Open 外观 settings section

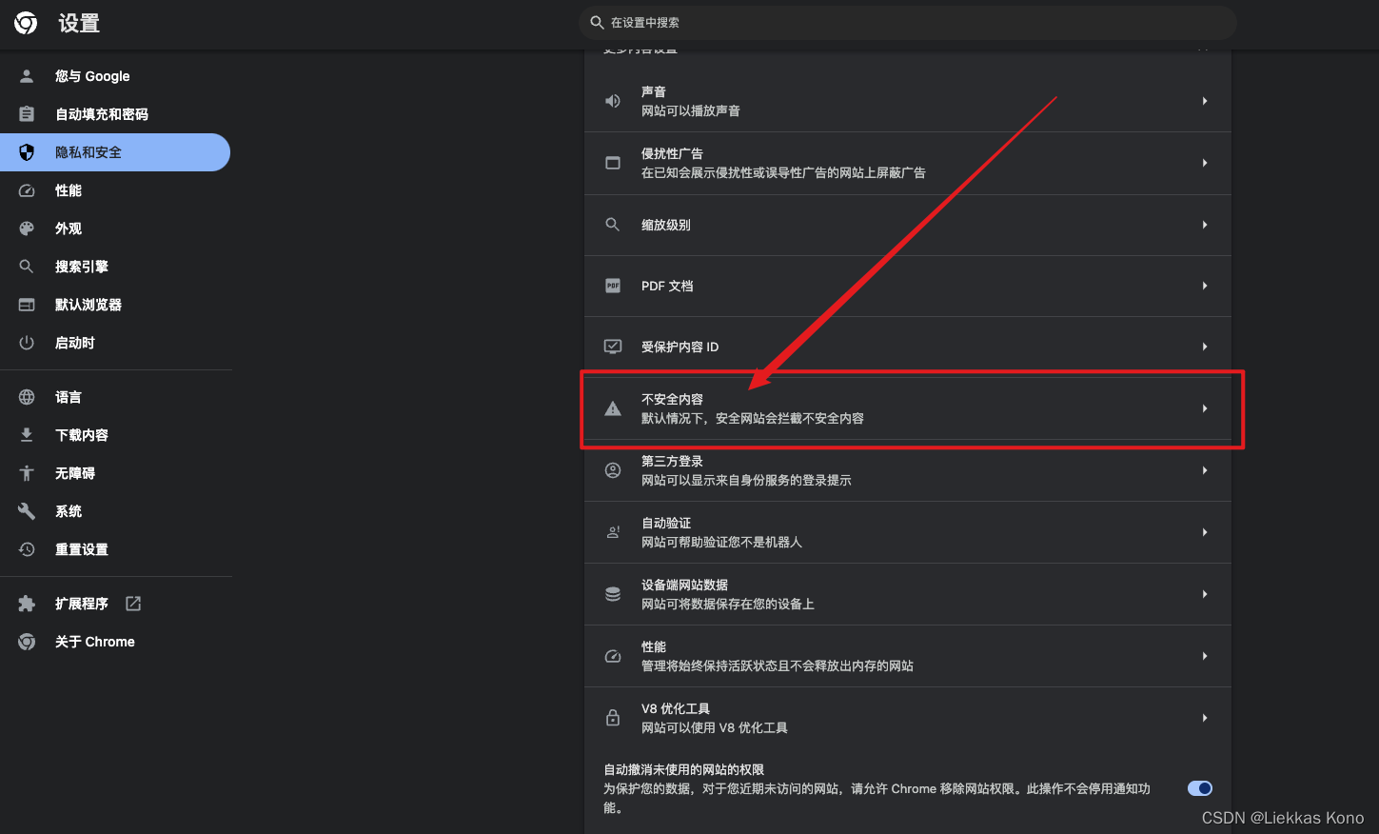(115, 228)
